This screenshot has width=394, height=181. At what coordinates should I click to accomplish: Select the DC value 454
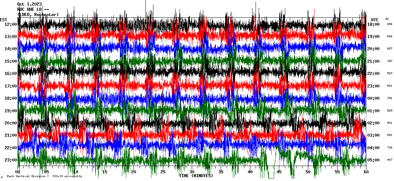tap(389, 24)
